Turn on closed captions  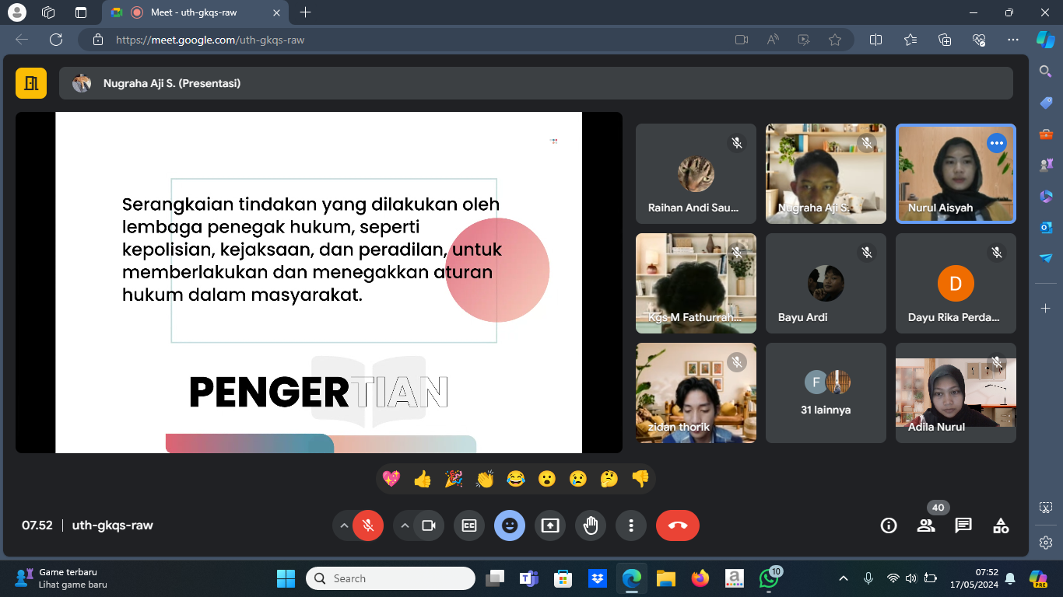(469, 525)
